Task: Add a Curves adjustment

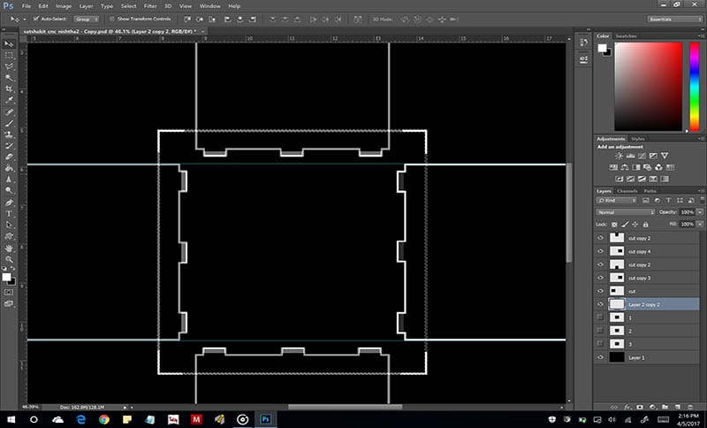Action: (x=642, y=156)
